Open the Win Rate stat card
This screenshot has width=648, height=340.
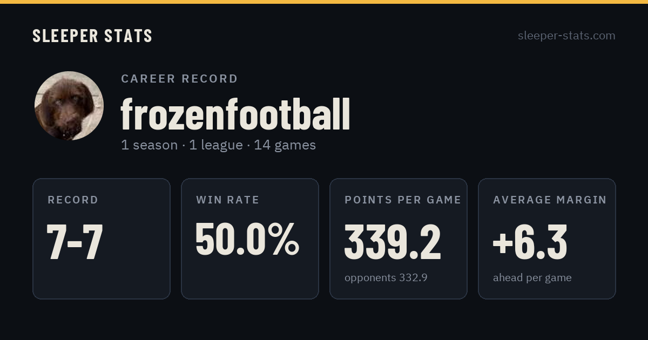tap(250, 239)
